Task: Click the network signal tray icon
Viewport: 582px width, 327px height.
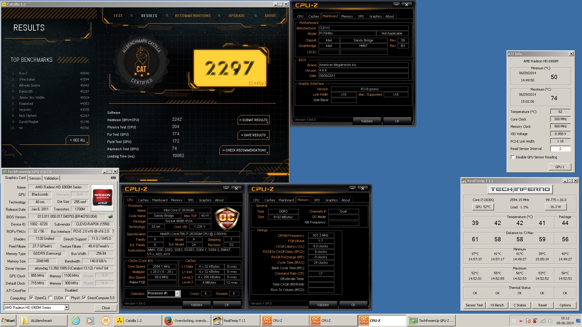Action: coord(543,321)
